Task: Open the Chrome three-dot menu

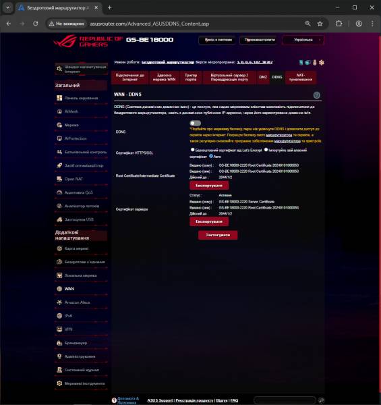Action: pos(372,24)
